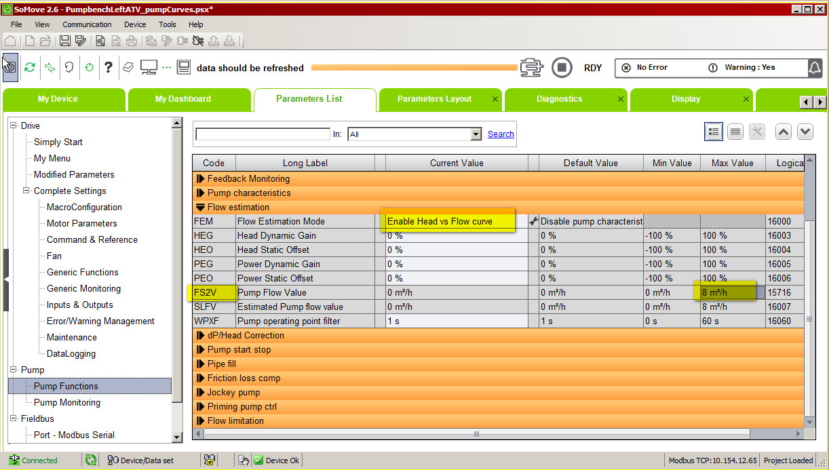Click the up chevron button above table
Viewport: 829px width, 470px height.
click(x=784, y=132)
